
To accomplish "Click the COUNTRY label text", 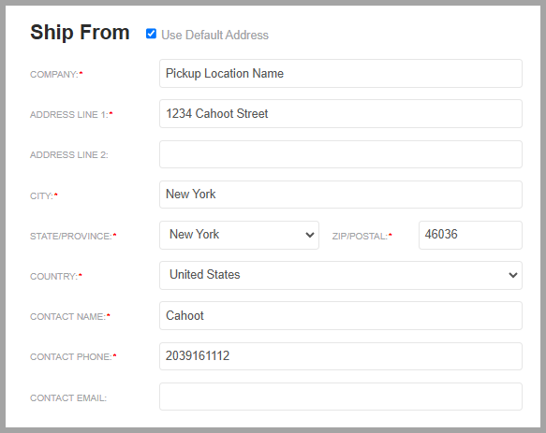I will click(55, 277).
